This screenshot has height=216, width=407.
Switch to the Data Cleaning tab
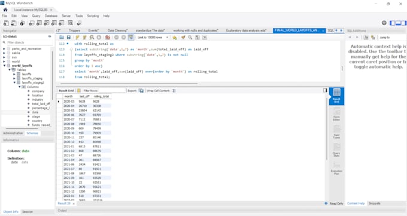click(117, 30)
